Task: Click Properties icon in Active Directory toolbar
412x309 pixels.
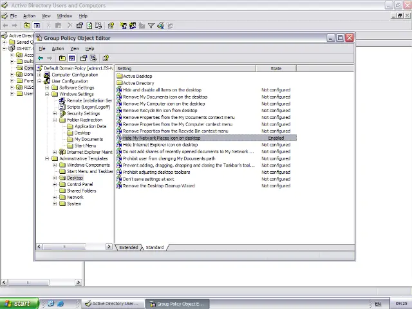Action: coord(80,26)
